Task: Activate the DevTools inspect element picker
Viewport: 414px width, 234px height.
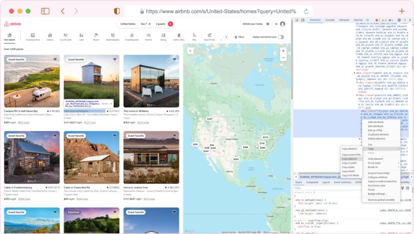Action: pyautogui.click(x=297, y=20)
